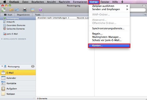Open the Apple menu
Image resolution: width=147 pixels, height=100 pixels.
pos(4,2)
